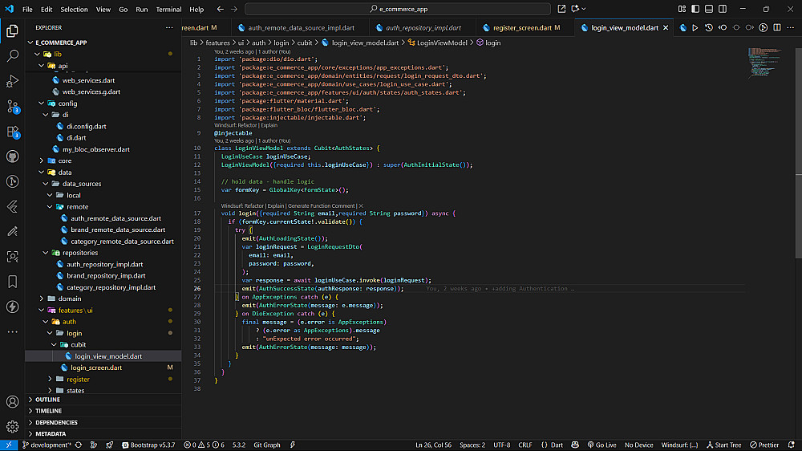
Task: Collapse the data_sources folder
Action: coord(82,184)
